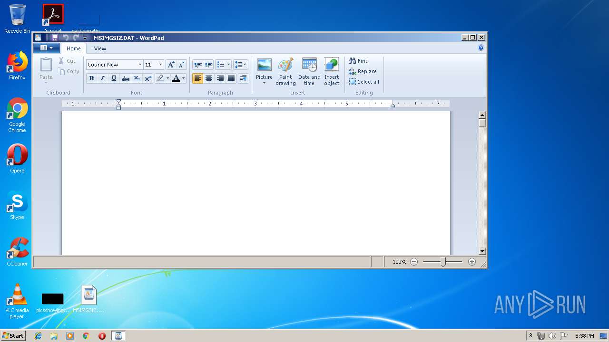Open Windows Explorer folder in taskbar
Image resolution: width=609 pixels, height=342 pixels.
pyautogui.click(x=54, y=336)
